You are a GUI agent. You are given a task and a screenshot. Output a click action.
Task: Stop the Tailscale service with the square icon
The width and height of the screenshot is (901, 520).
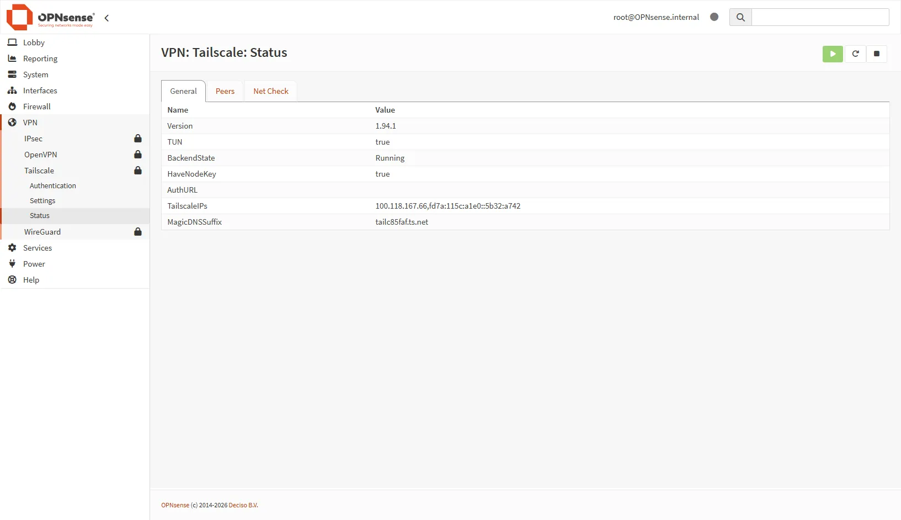[876, 54]
